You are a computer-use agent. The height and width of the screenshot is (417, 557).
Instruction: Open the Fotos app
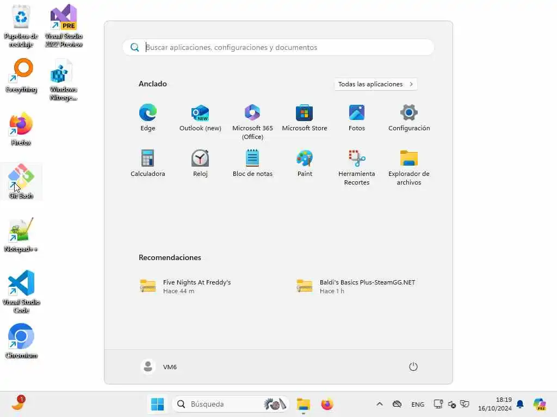click(357, 118)
